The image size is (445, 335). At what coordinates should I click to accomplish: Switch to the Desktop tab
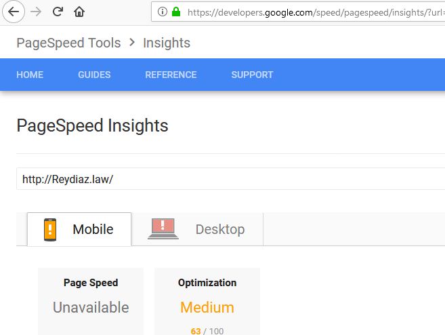tap(197, 229)
